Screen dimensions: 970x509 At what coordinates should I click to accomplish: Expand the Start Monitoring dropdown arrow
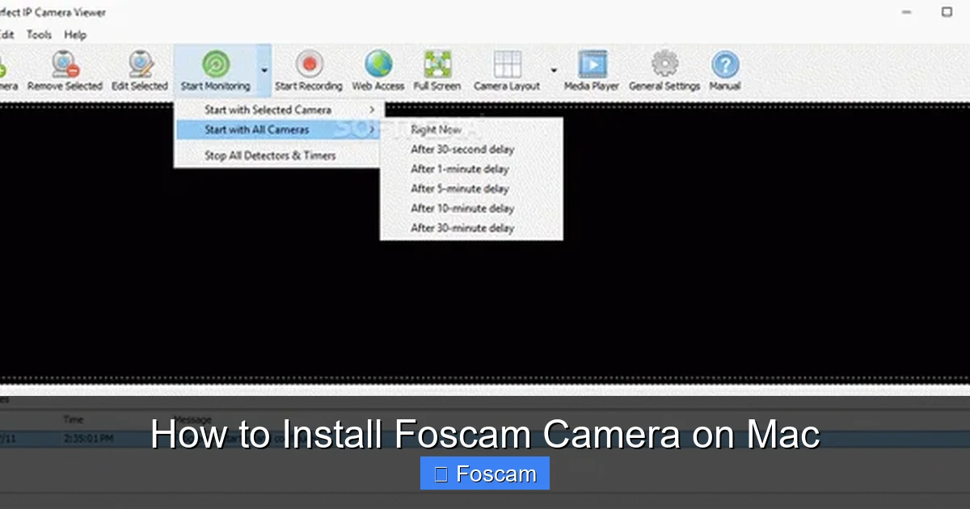point(263,69)
